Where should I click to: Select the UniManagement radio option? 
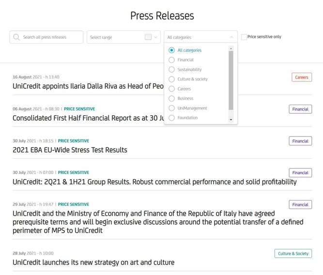point(171,108)
